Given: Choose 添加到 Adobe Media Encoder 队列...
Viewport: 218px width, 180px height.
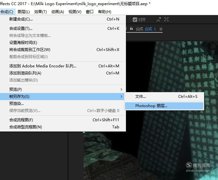Looking at the screenshot, I should coord(63,66).
